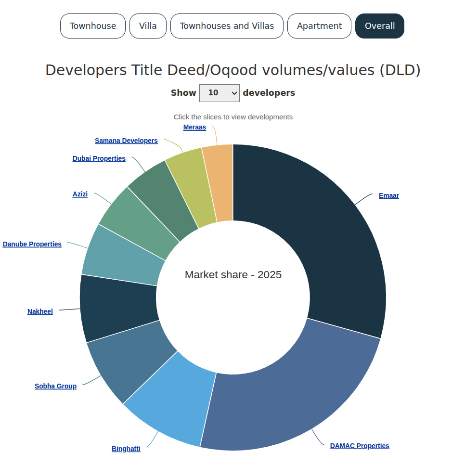The image size is (465, 465).
Task: Select the Overall category button
Action: point(379,26)
